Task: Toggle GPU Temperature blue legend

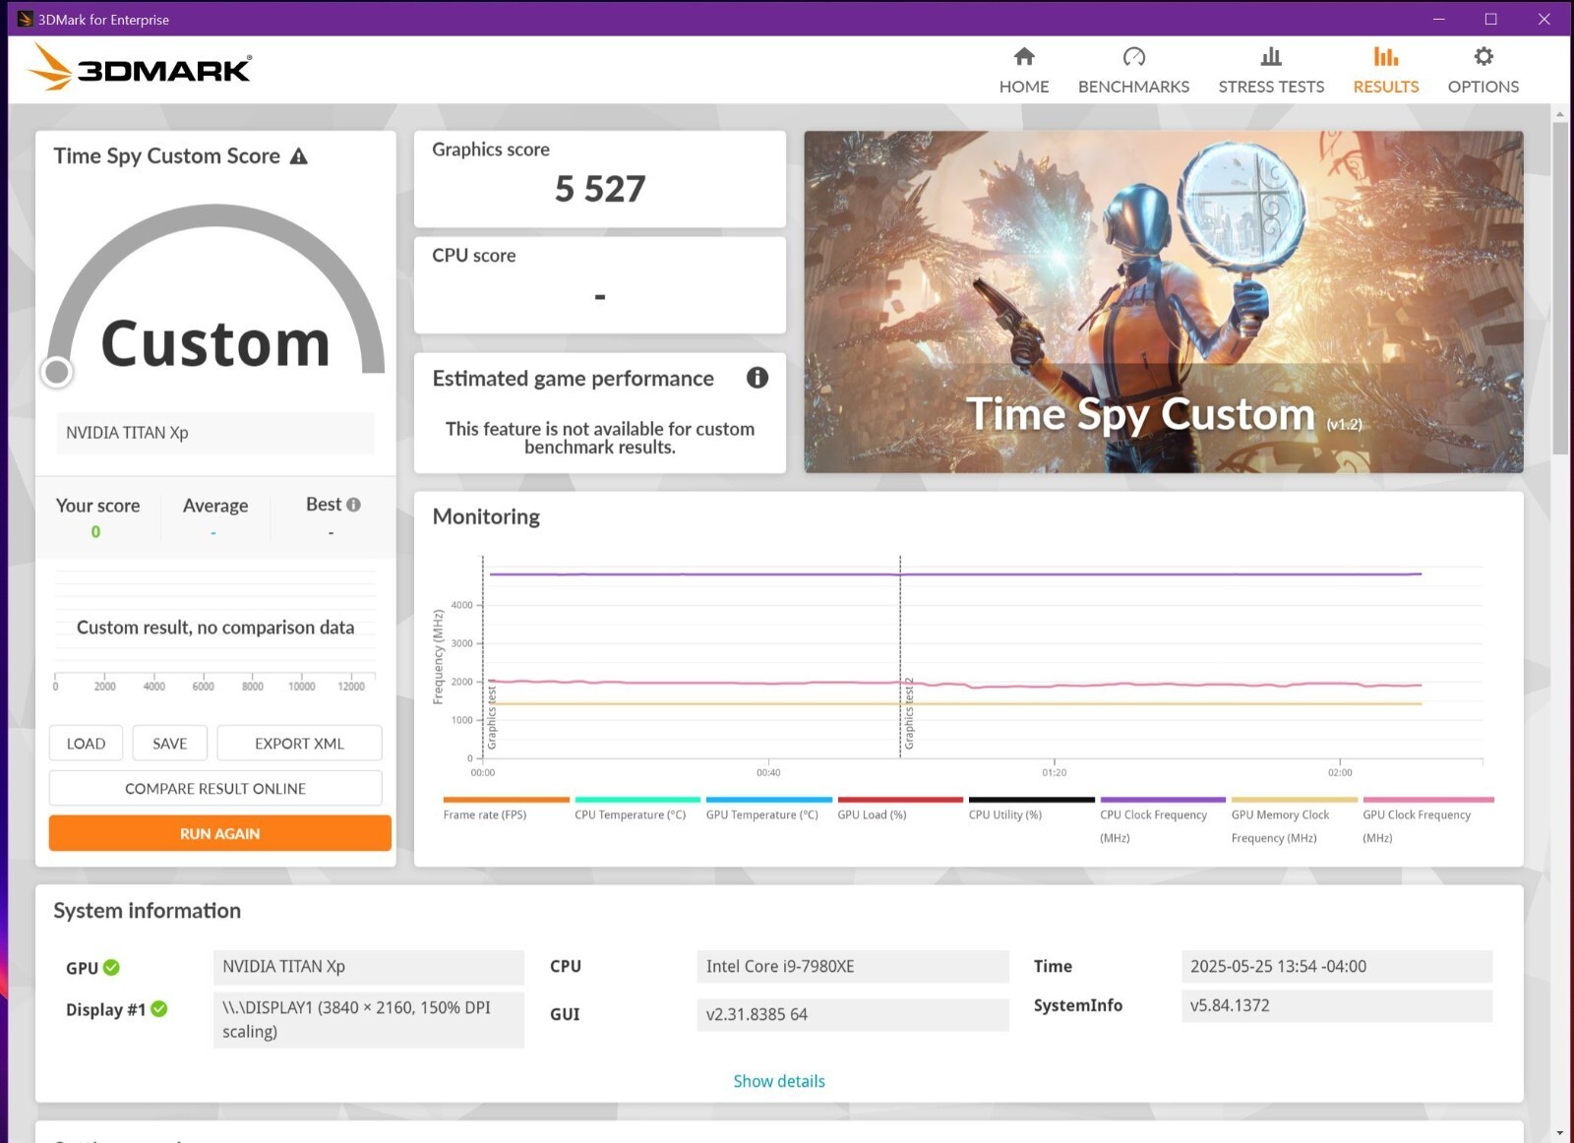Action: pyautogui.click(x=768, y=800)
